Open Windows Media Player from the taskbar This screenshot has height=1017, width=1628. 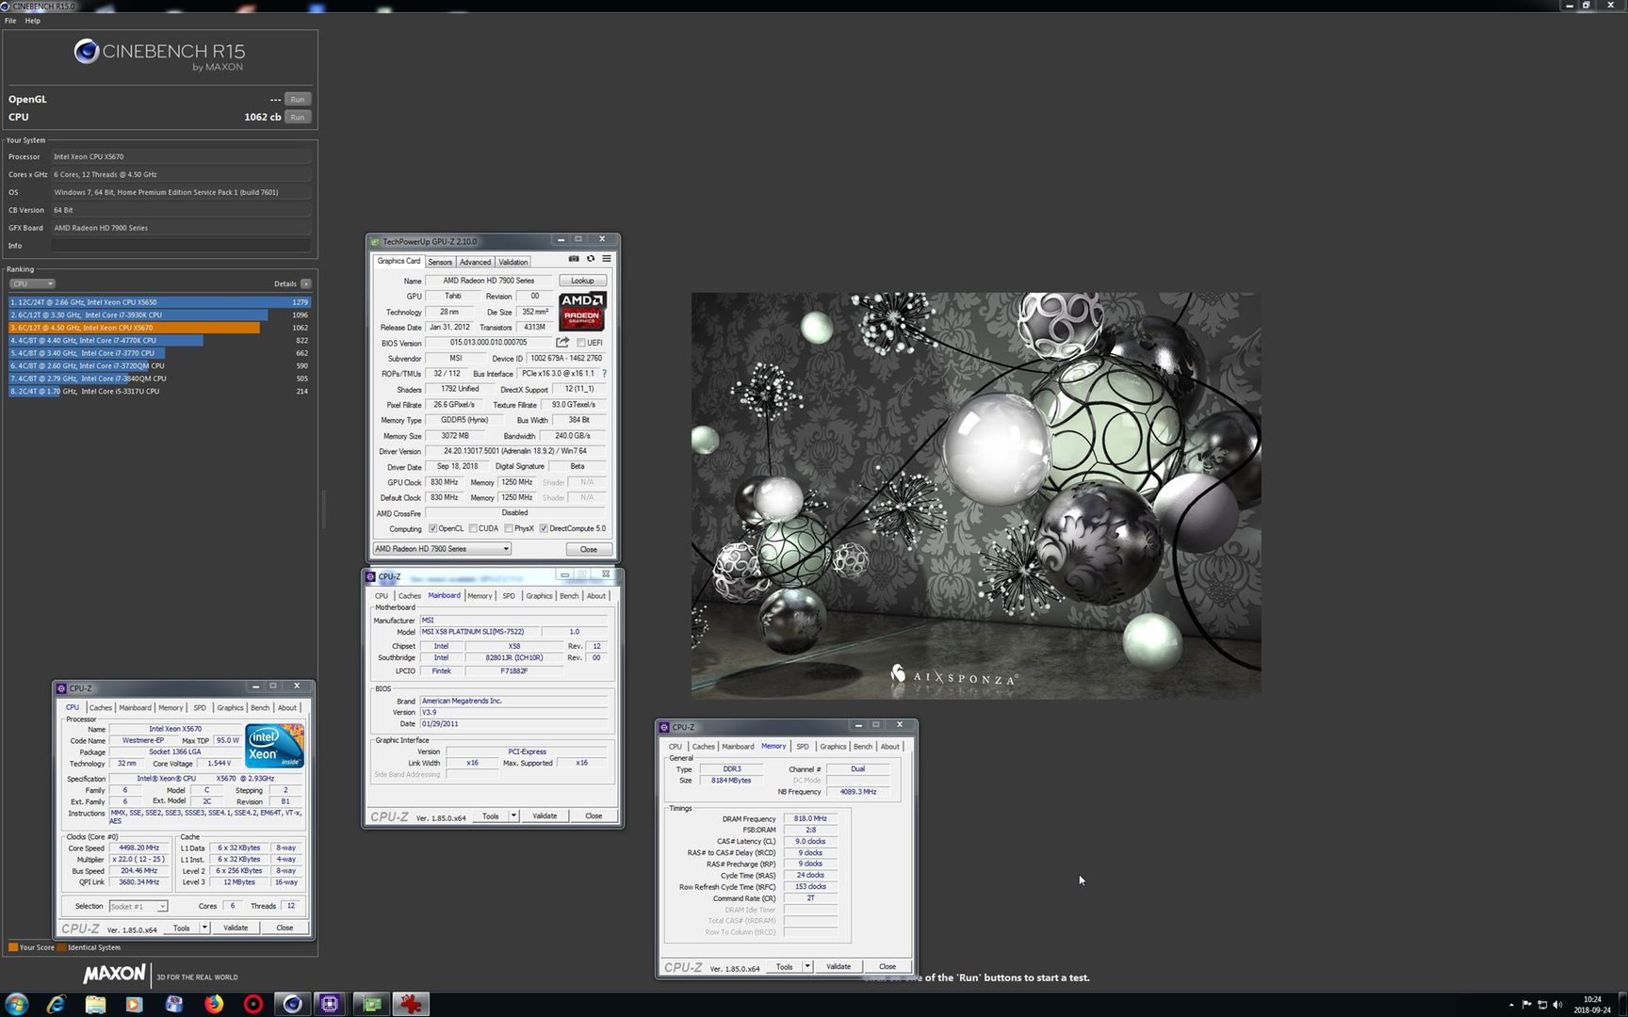[134, 1004]
